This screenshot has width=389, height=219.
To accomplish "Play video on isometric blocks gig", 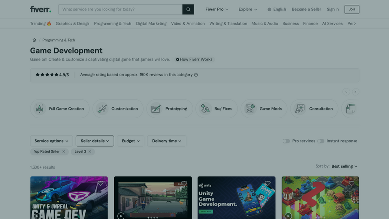I will click(288, 216).
